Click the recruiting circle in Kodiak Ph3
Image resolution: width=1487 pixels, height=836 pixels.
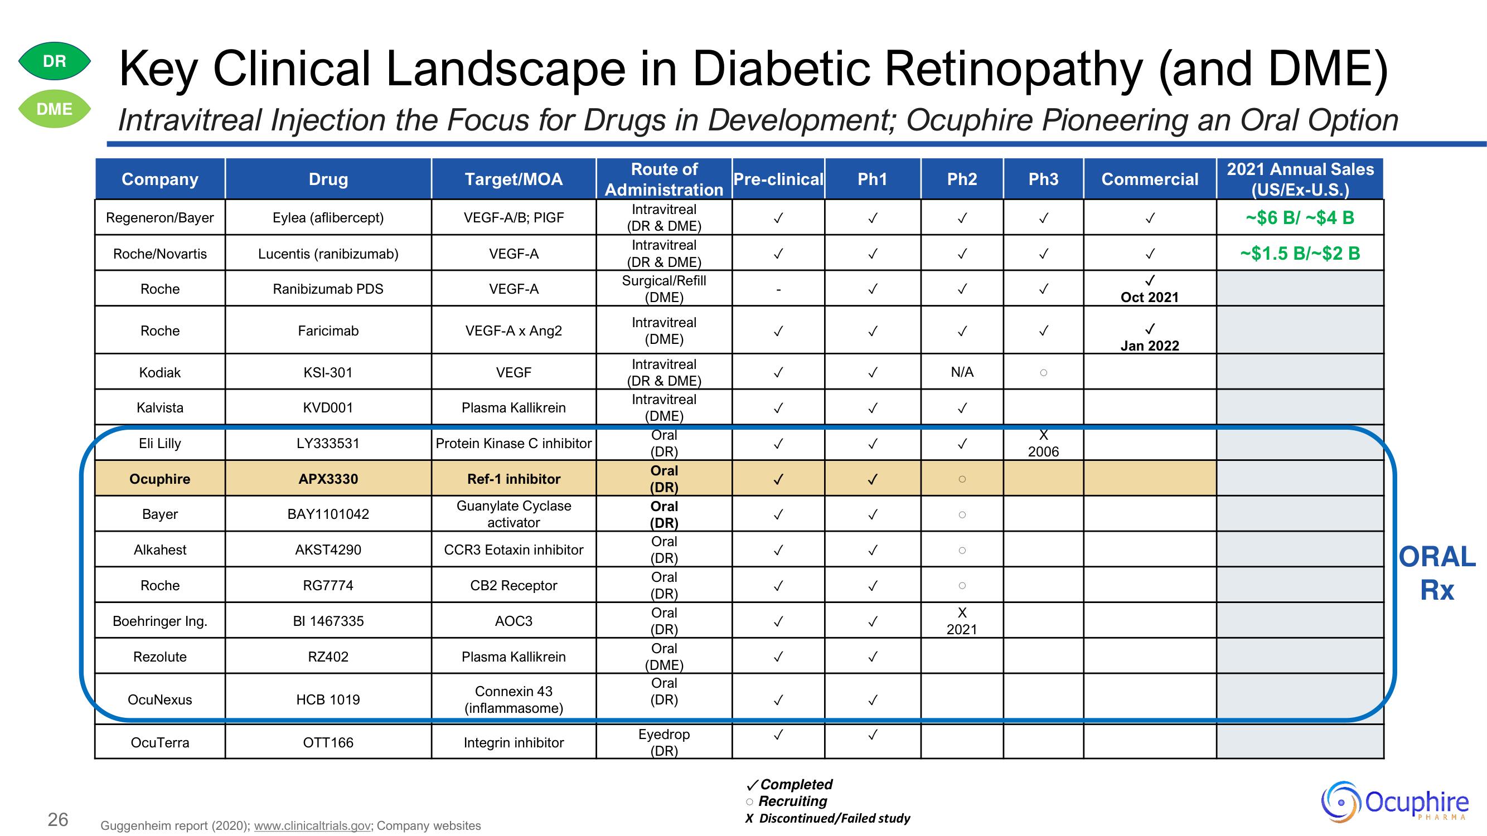tap(1043, 373)
